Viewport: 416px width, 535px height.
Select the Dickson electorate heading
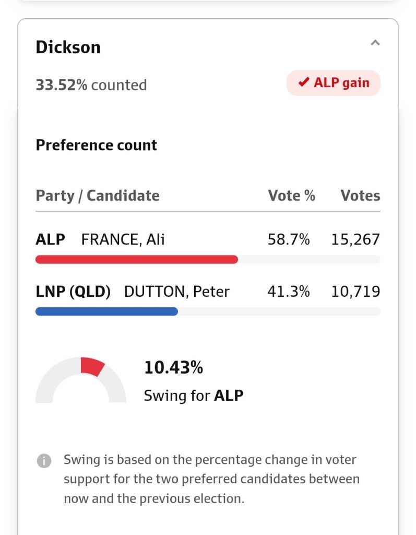click(x=68, y=47)
